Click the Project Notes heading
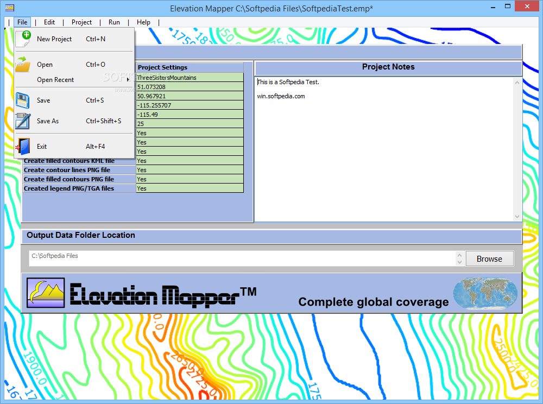The image size is (543, 404). 388,67
